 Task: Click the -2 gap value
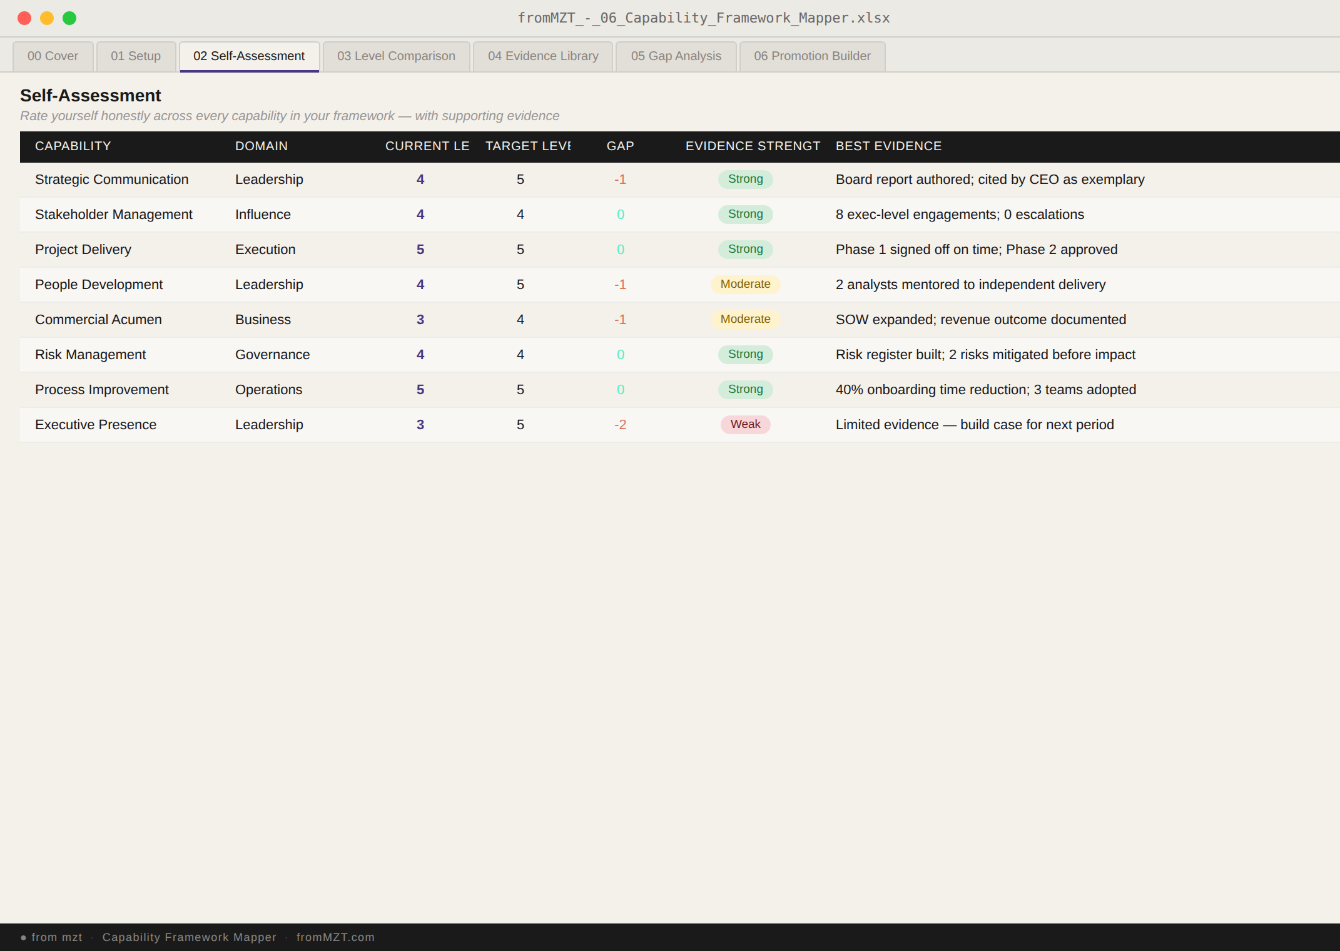[620, 425]
